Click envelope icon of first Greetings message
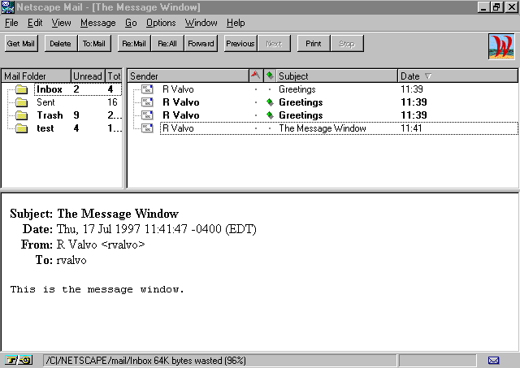520x368 pixels. click(147, 89)
